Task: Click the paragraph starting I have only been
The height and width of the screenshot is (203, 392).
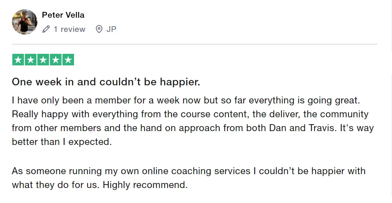Action: (x=192, y=121)
